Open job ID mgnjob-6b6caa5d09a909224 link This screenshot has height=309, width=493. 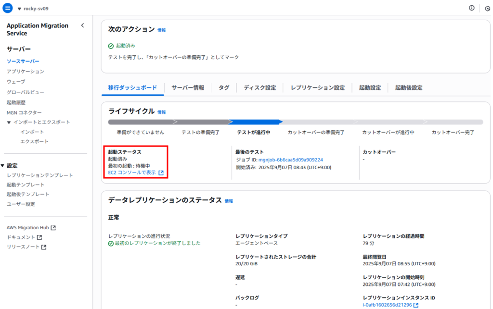pyautogui.click(x=290, y=160)
